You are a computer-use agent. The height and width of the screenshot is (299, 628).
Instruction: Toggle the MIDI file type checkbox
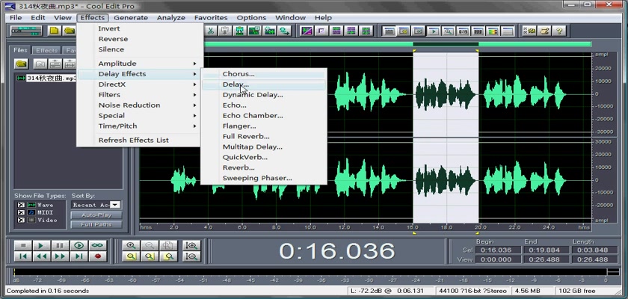tap(21, 212)
